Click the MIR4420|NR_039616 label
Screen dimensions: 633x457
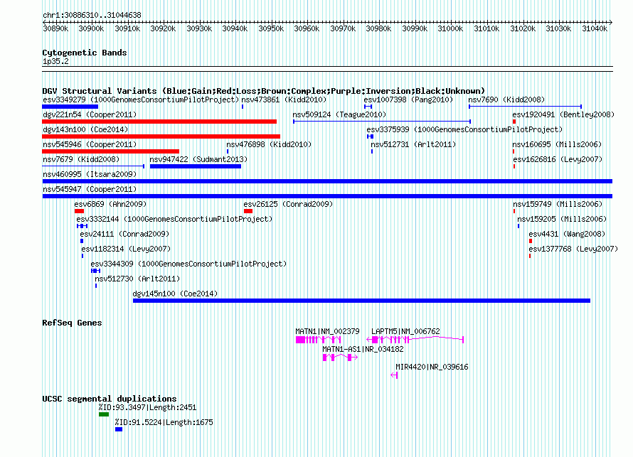432,367
